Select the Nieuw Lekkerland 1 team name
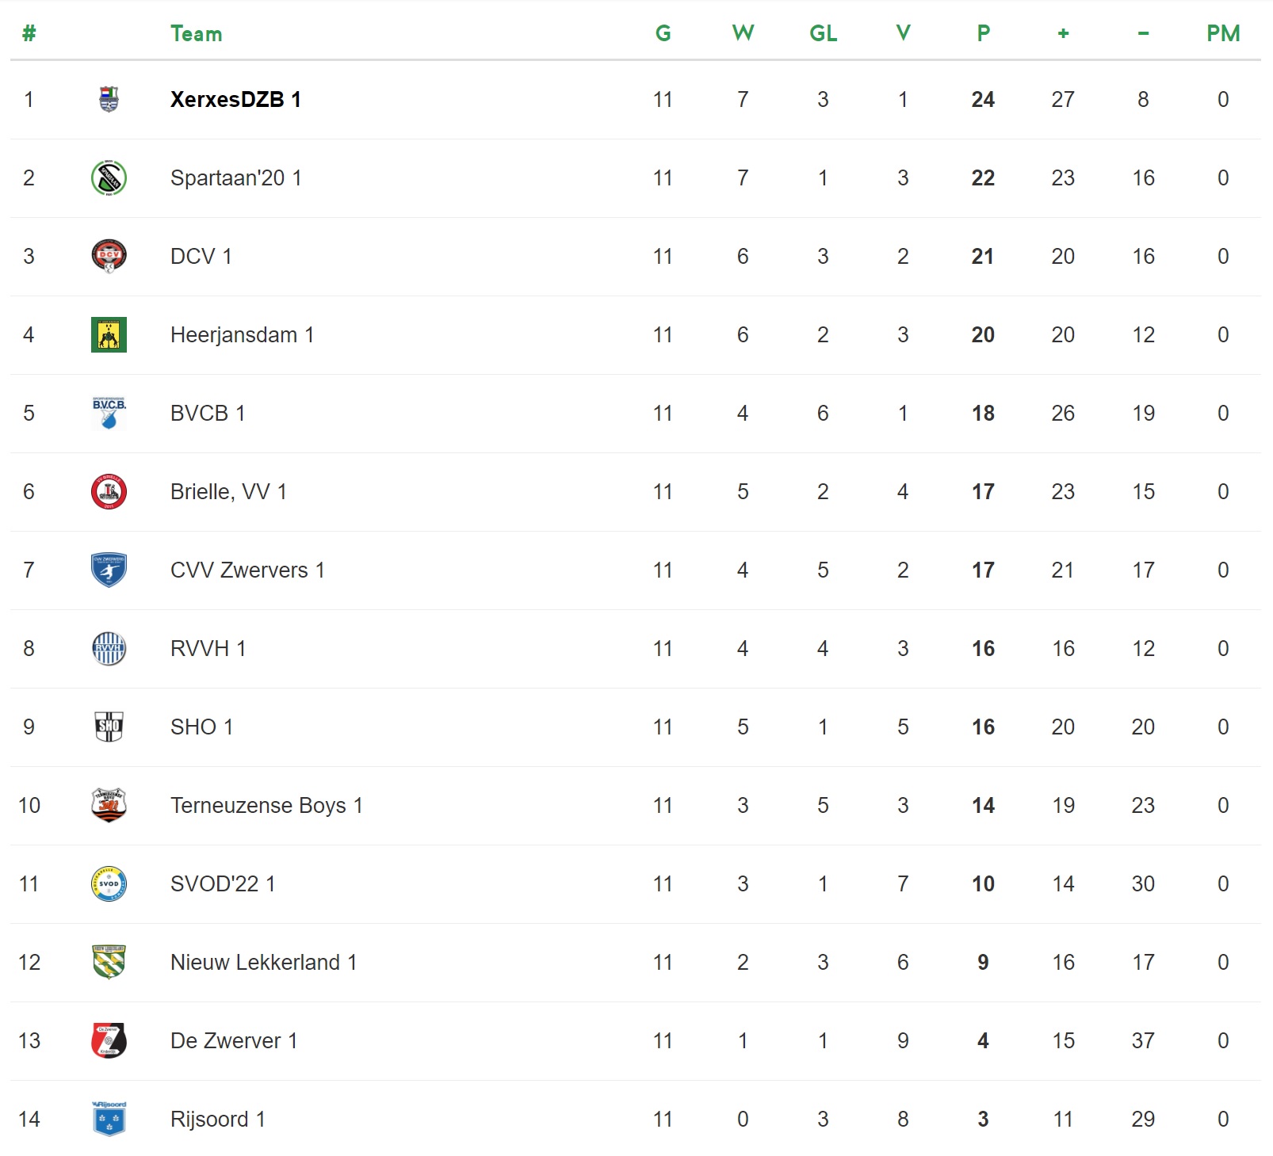This screenshot has width=1273, height=1156. coord(263,963)
